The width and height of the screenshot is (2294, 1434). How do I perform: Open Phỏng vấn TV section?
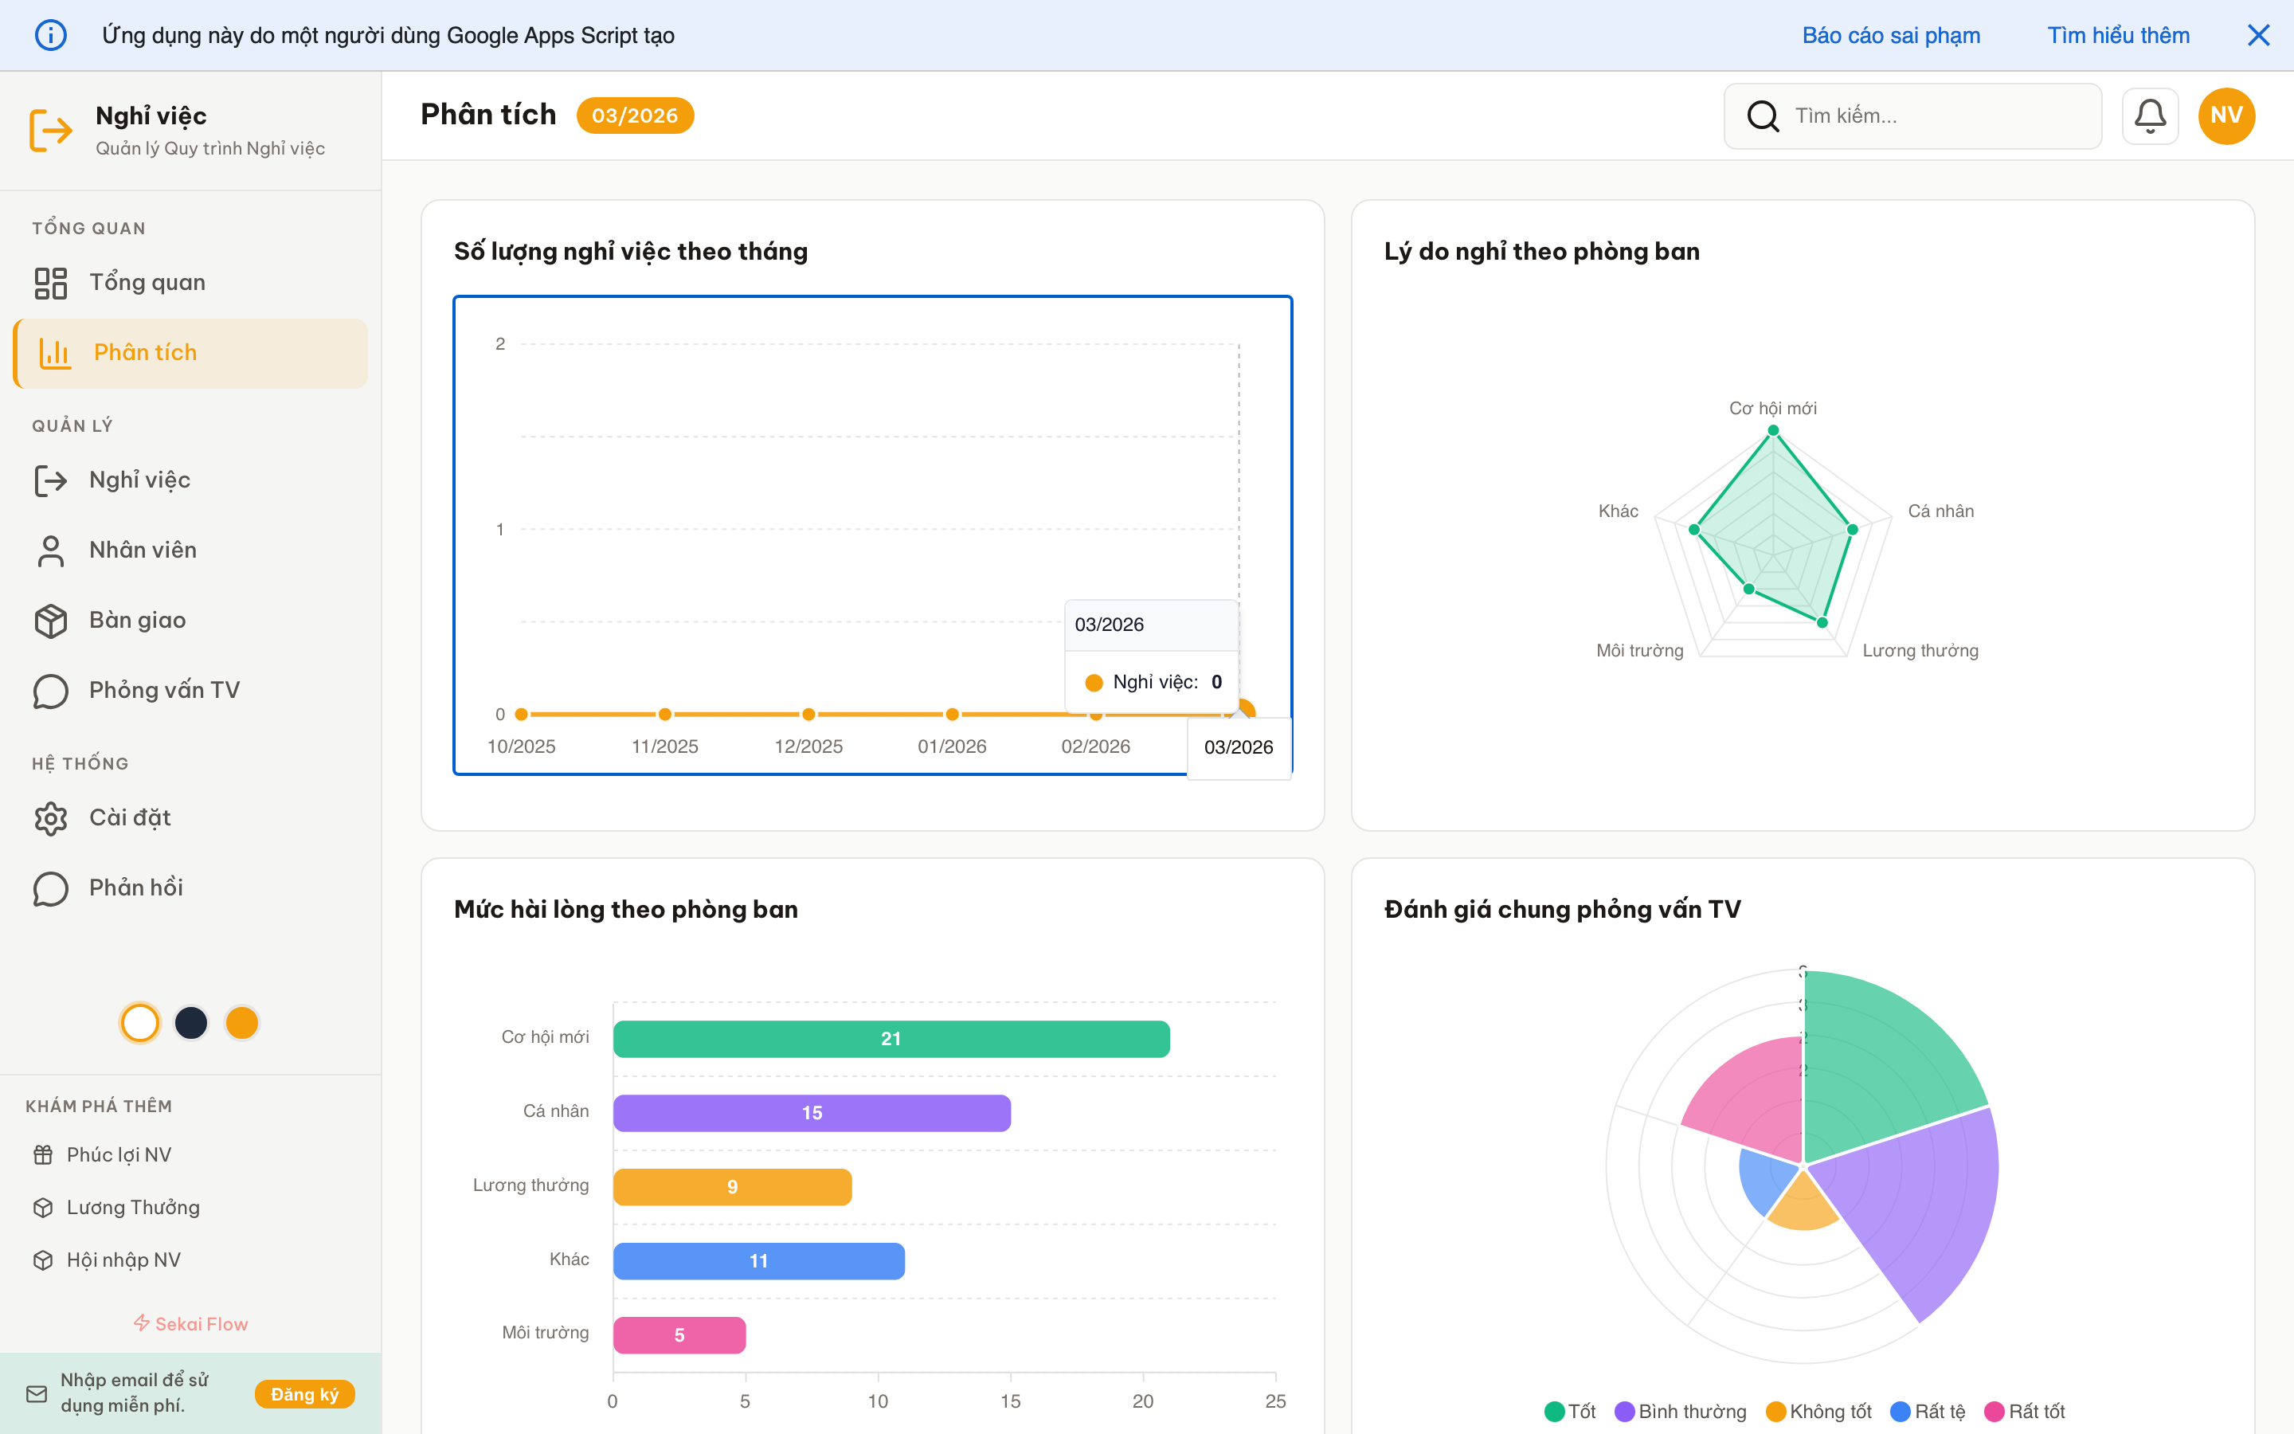(164, 691)
